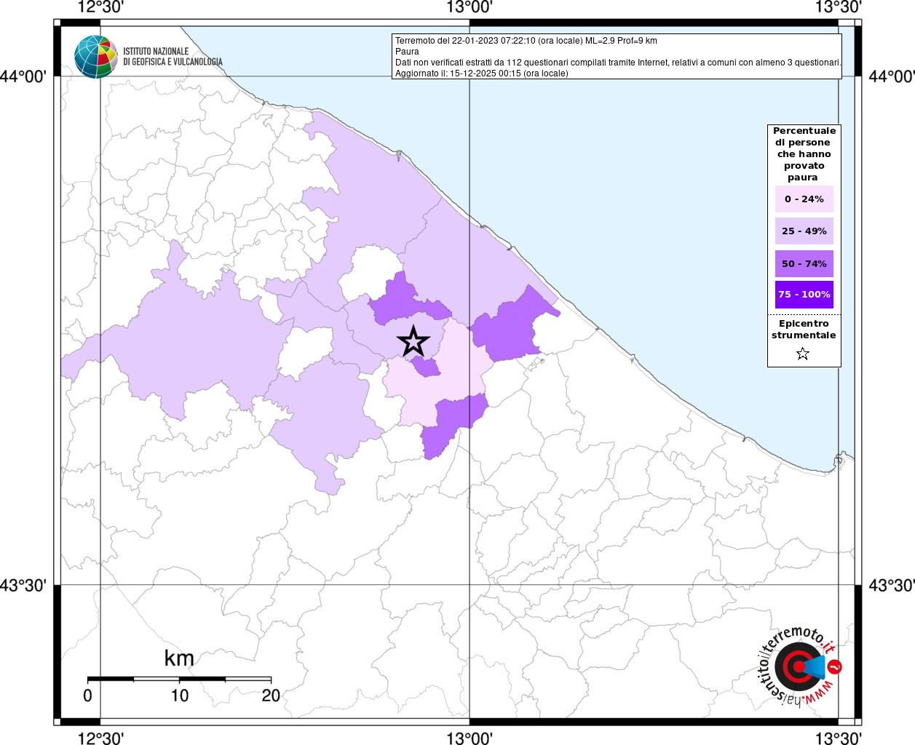915x745 pixels.
Task: Select the 75 - 100% legend swatch
Action: [x=804, y=294]
